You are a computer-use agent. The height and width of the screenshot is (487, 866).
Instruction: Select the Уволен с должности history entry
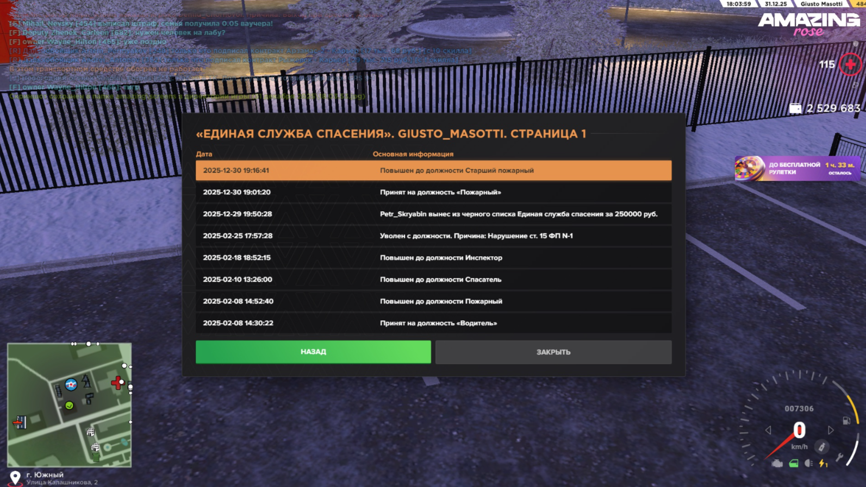(x=433, y=236)
